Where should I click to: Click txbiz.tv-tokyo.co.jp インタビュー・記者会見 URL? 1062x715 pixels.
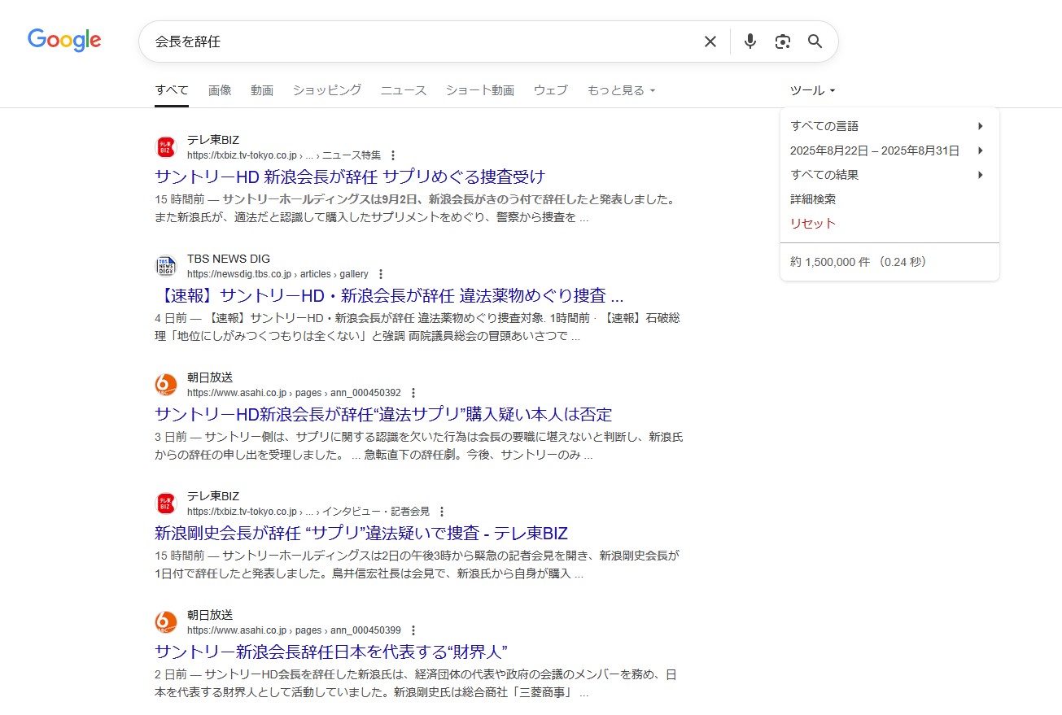(x=308, y=512)
